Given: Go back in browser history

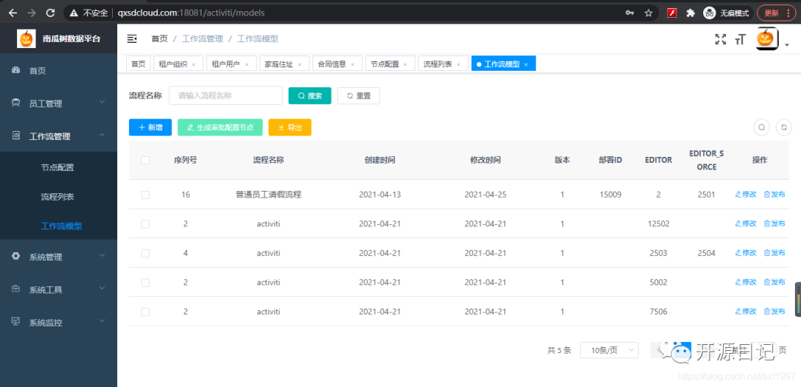Looking at the screenshot, I should (13, 13).
